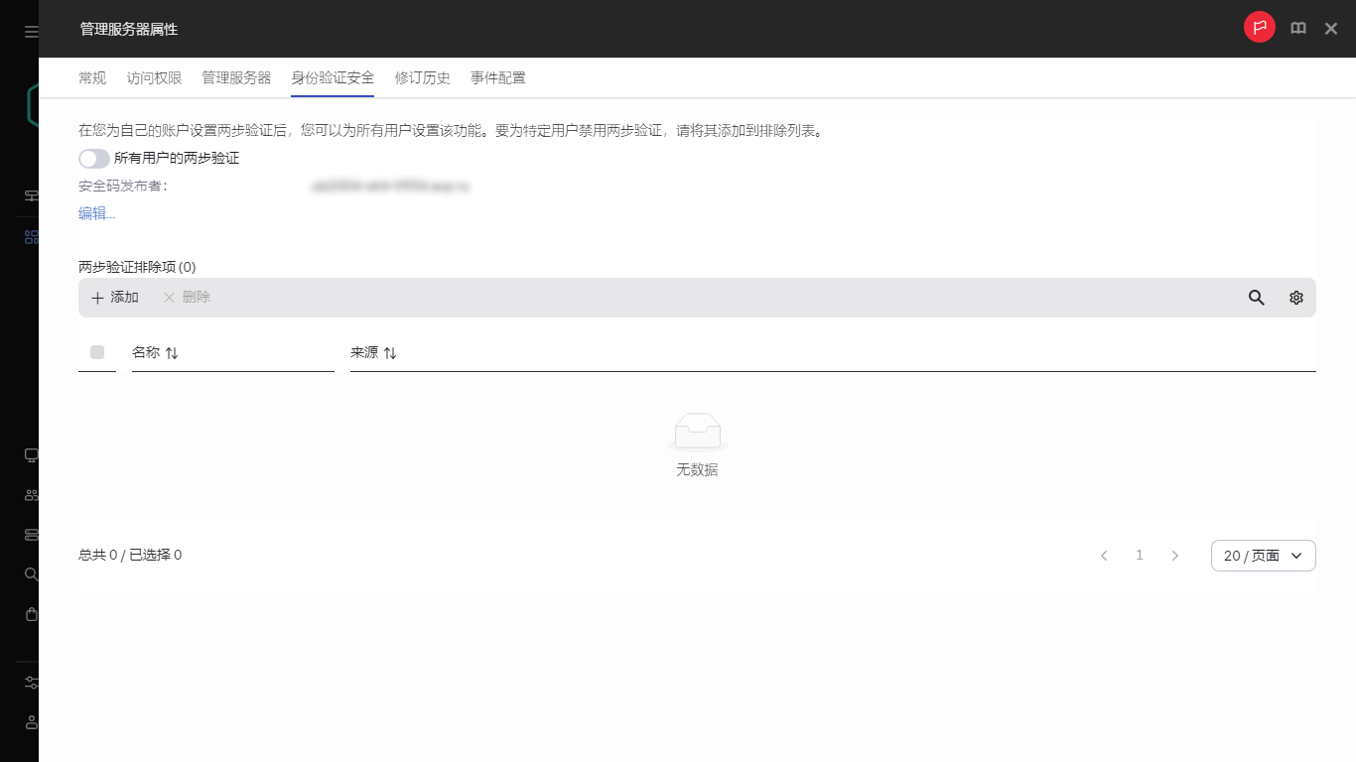Click the console settings sliders icon in the sidebar
Screen dimensions: 1356x762
pos(29,682)
